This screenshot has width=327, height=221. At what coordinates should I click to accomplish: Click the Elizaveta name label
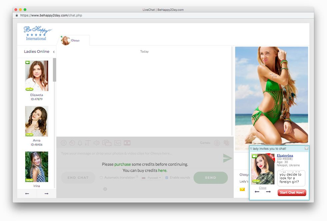pos(36,95)
